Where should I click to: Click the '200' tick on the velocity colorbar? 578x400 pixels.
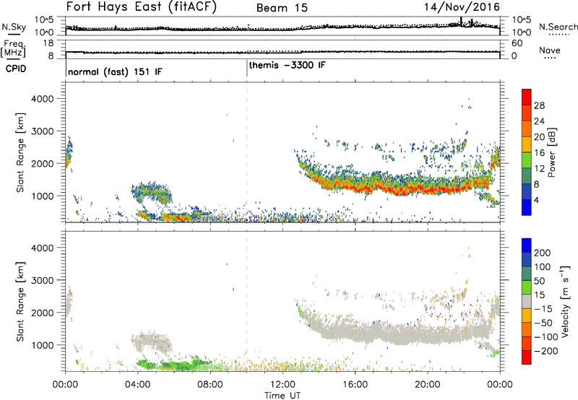click(x=543, y=253)
